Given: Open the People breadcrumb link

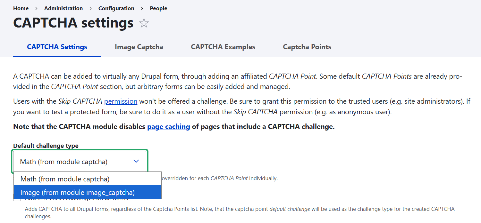Looking at the screenshot, I should point(158,8).
